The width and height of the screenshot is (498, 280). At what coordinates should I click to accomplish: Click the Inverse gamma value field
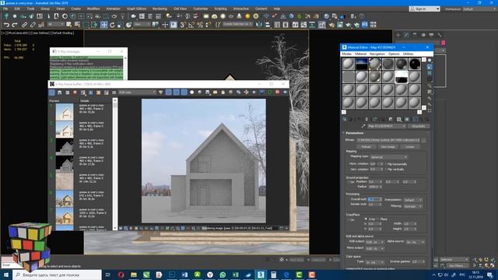tap(419, 262)
